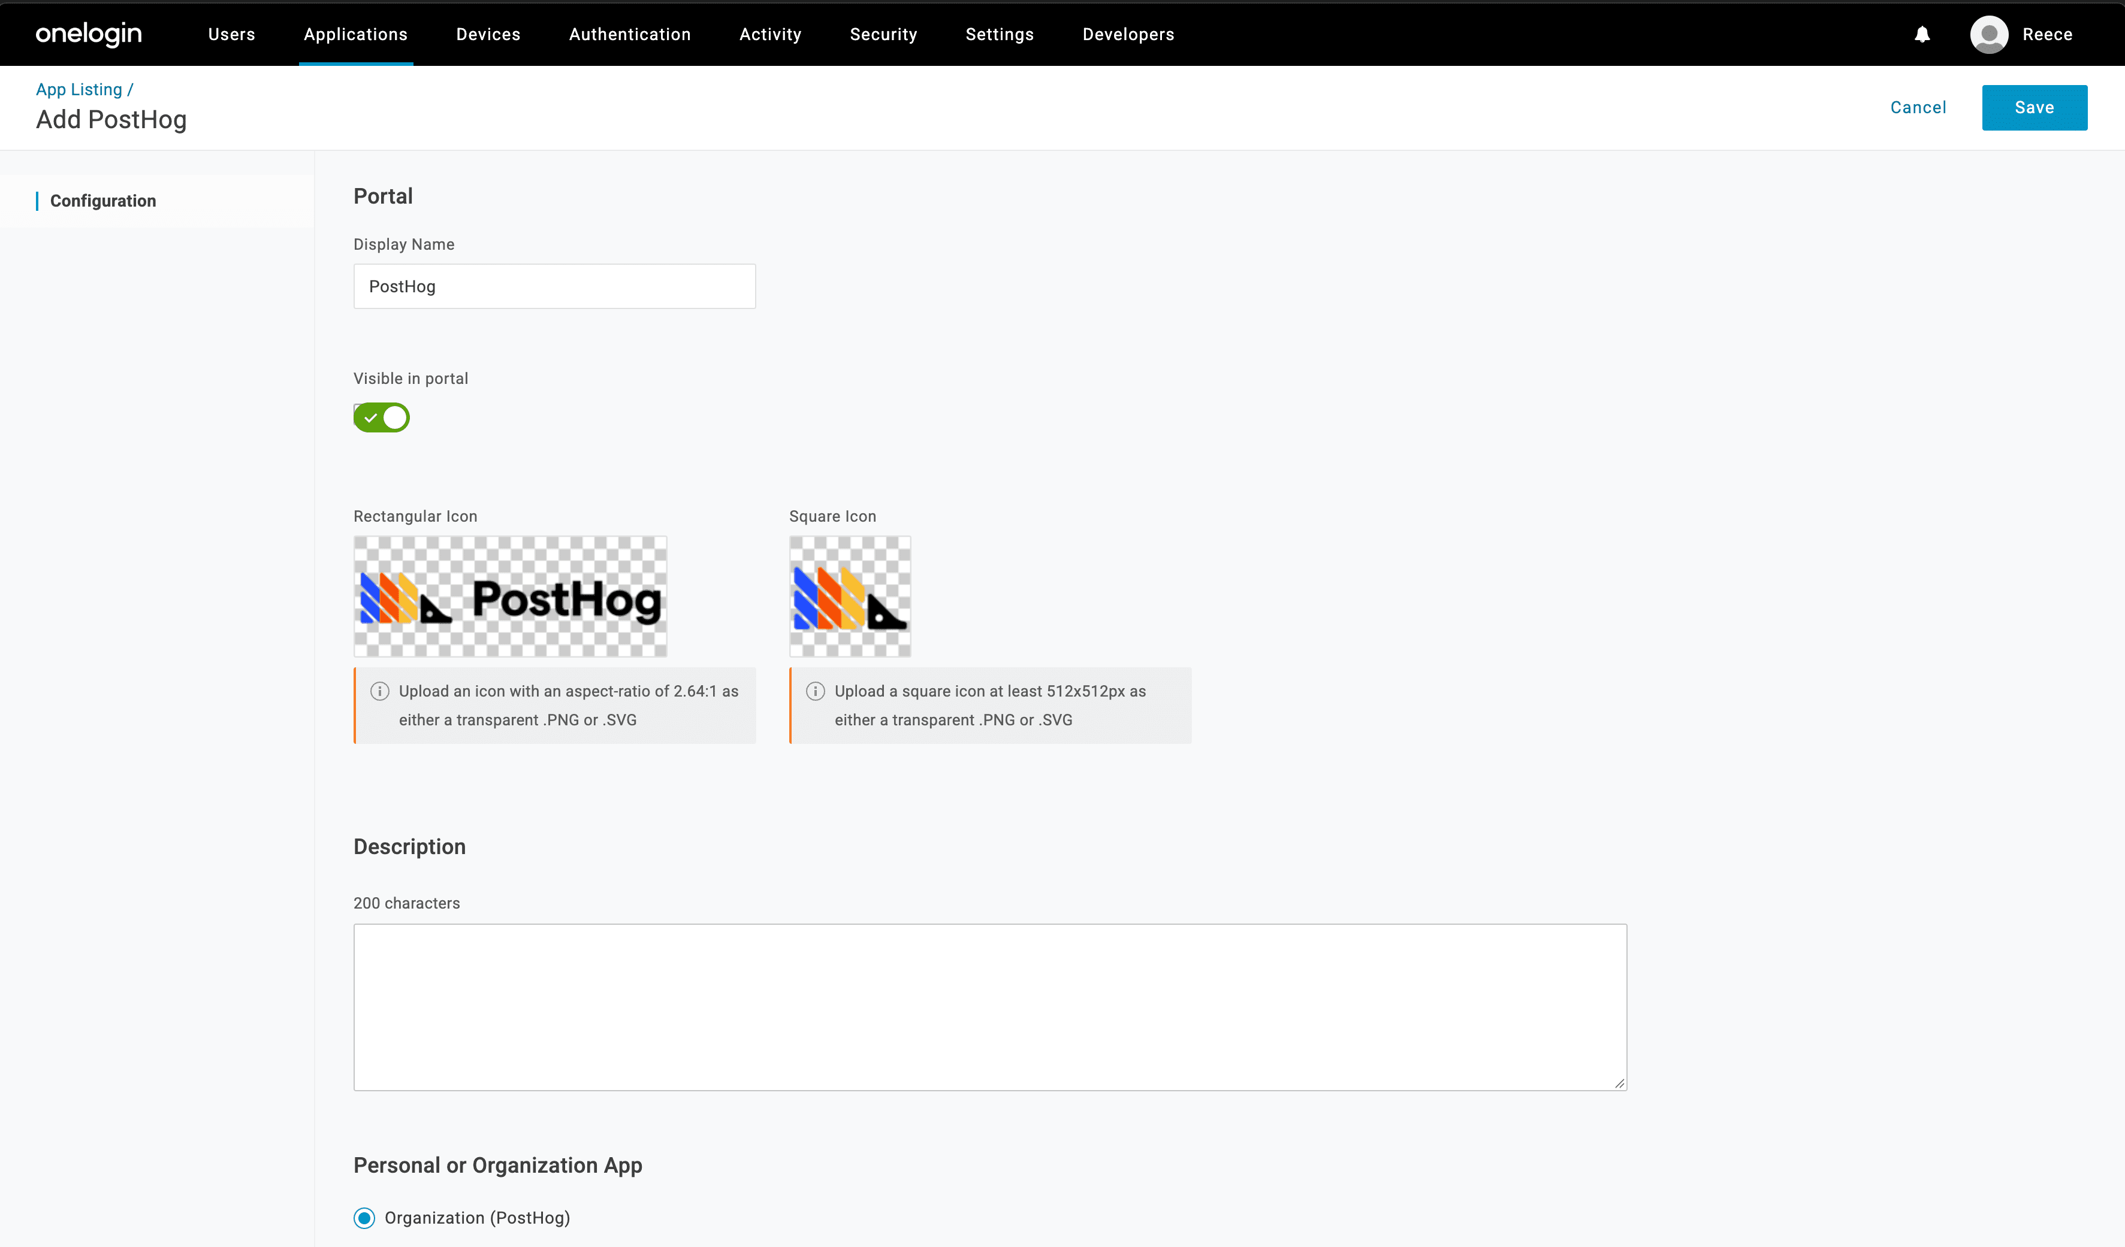This screenshot has width=2125, height=1247.
Task: Select the Organization (PostHog) radio button
Action: [364, 1218]
